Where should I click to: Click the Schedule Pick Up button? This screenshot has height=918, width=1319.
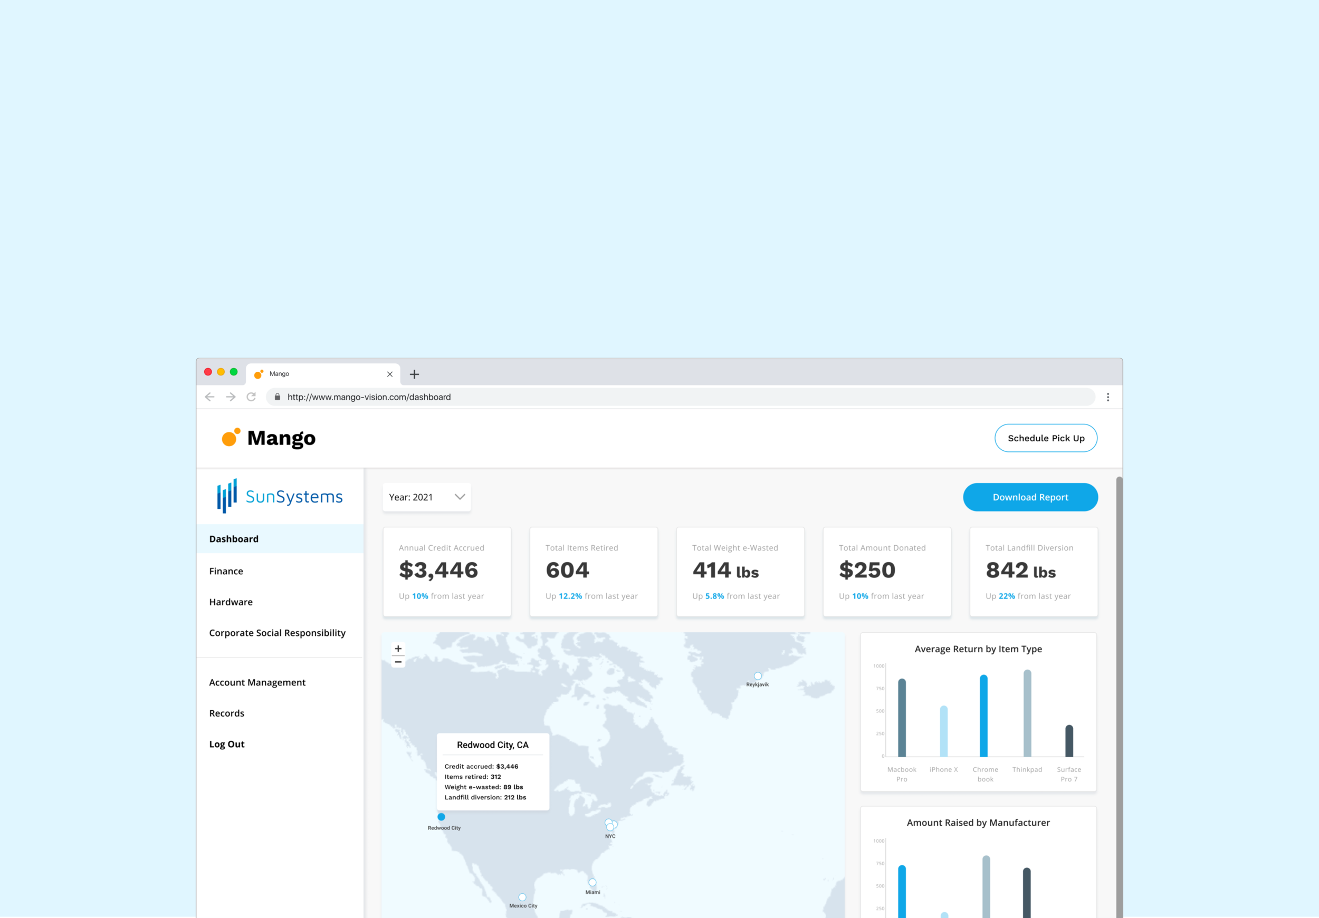tap(1046, 438)
